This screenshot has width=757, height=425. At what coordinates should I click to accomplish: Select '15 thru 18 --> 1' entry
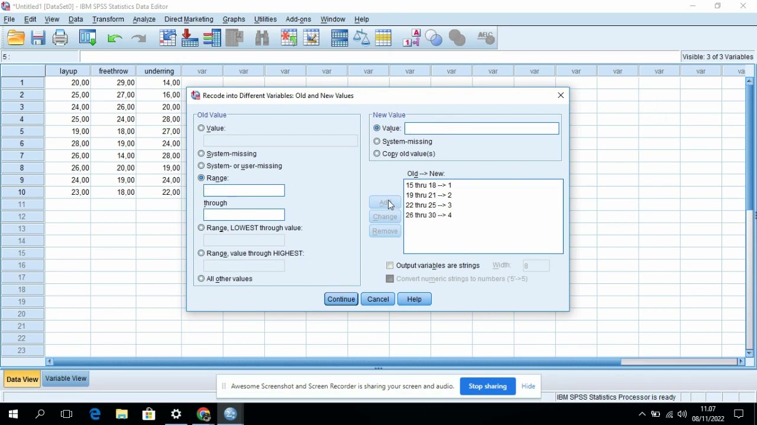(x=429, y=185)
